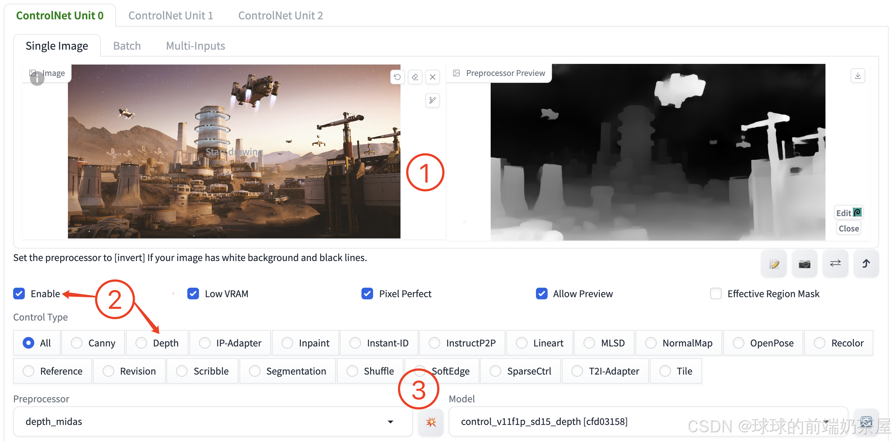Click the swap arrows mirror icon
This screenshot has width=893, height=441.
tap(835, 263)
